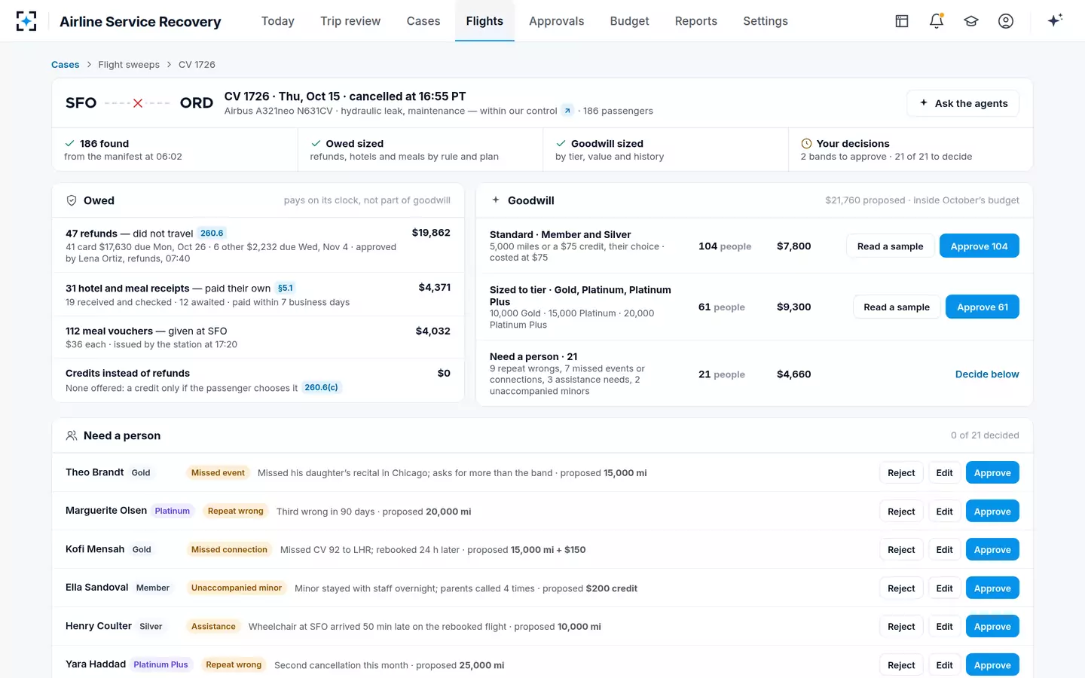Click the checkmark icon beside 'Goodwill sized'
Screen dimensions: 1085x678
coord(561,143)
